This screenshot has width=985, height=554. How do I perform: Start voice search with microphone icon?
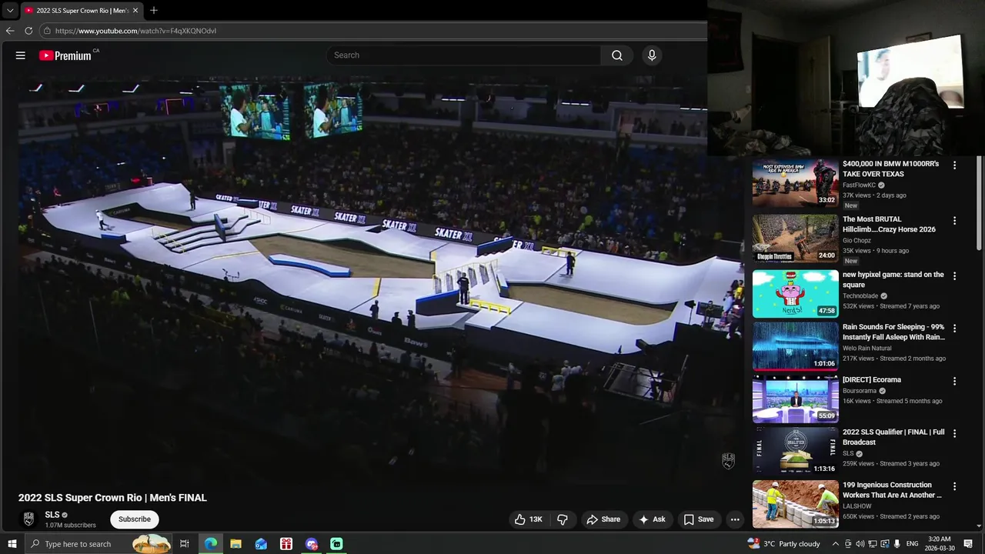click(652, 55)
